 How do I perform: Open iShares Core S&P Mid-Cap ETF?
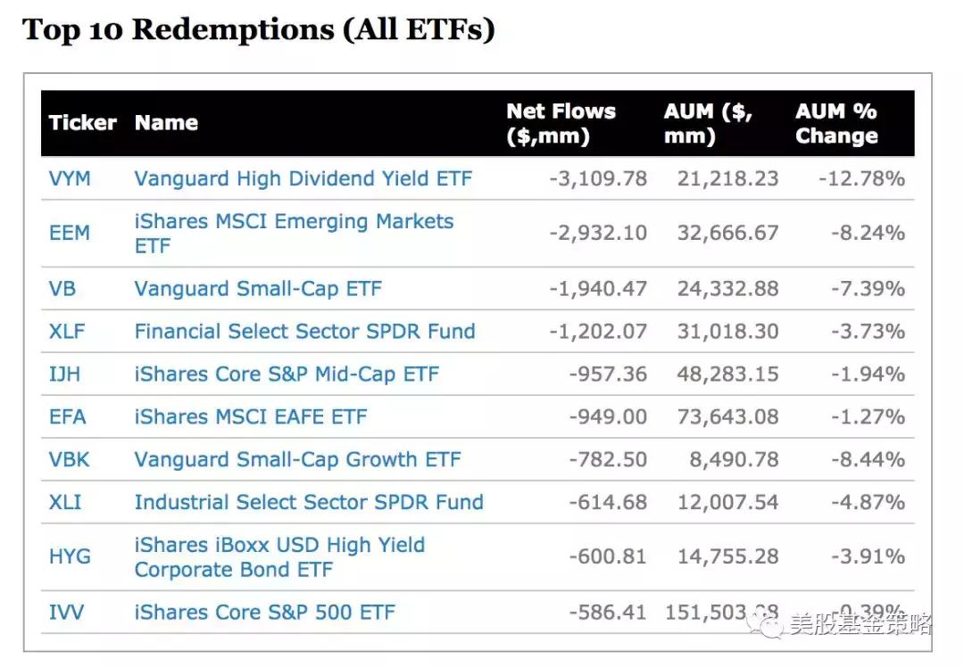(x=287, y=375)
